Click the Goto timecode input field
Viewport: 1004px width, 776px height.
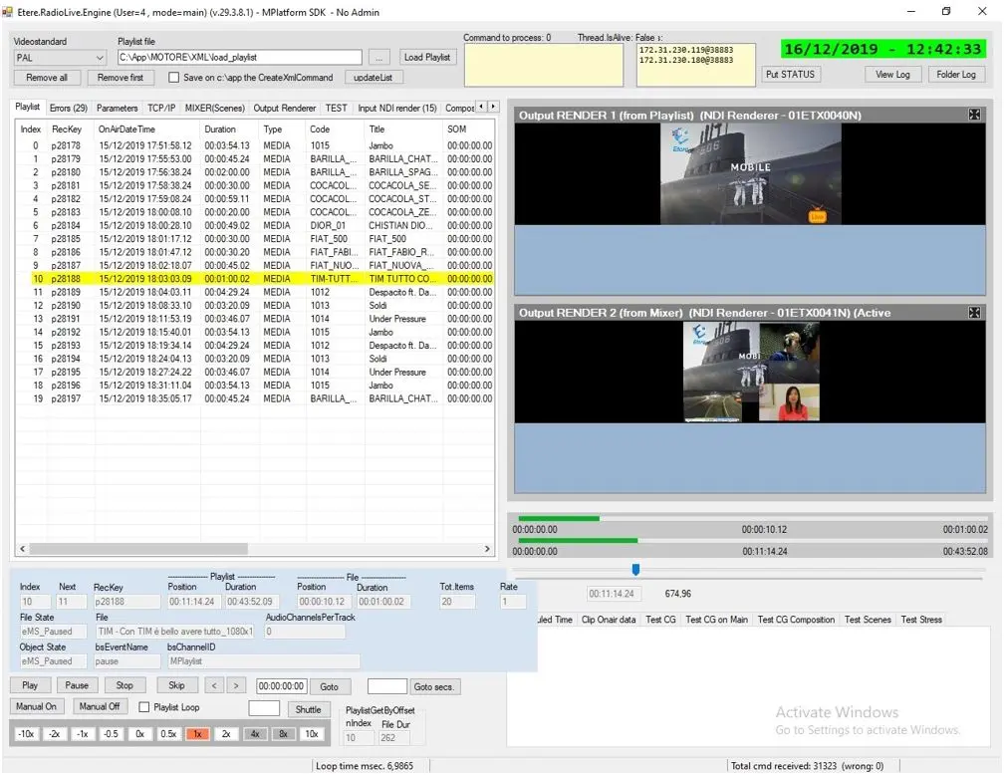(280, 686)
